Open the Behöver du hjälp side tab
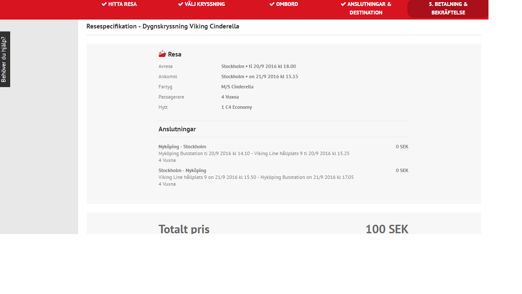The image size is (522, 294). point(5,59)
